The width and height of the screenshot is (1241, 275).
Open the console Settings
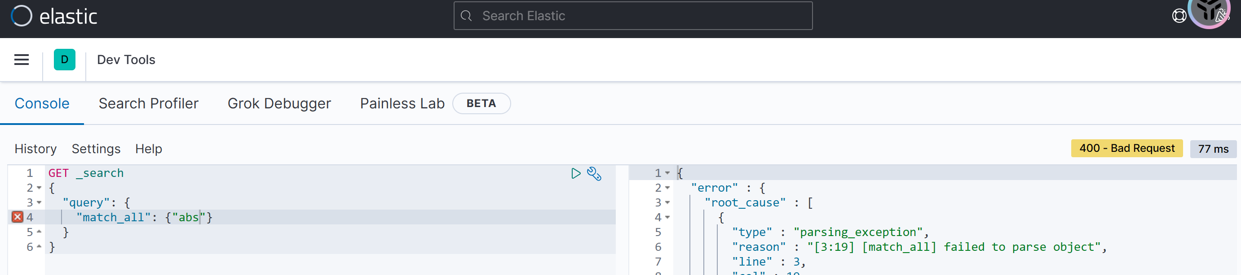pyautogui.click(x=96, y=149)
